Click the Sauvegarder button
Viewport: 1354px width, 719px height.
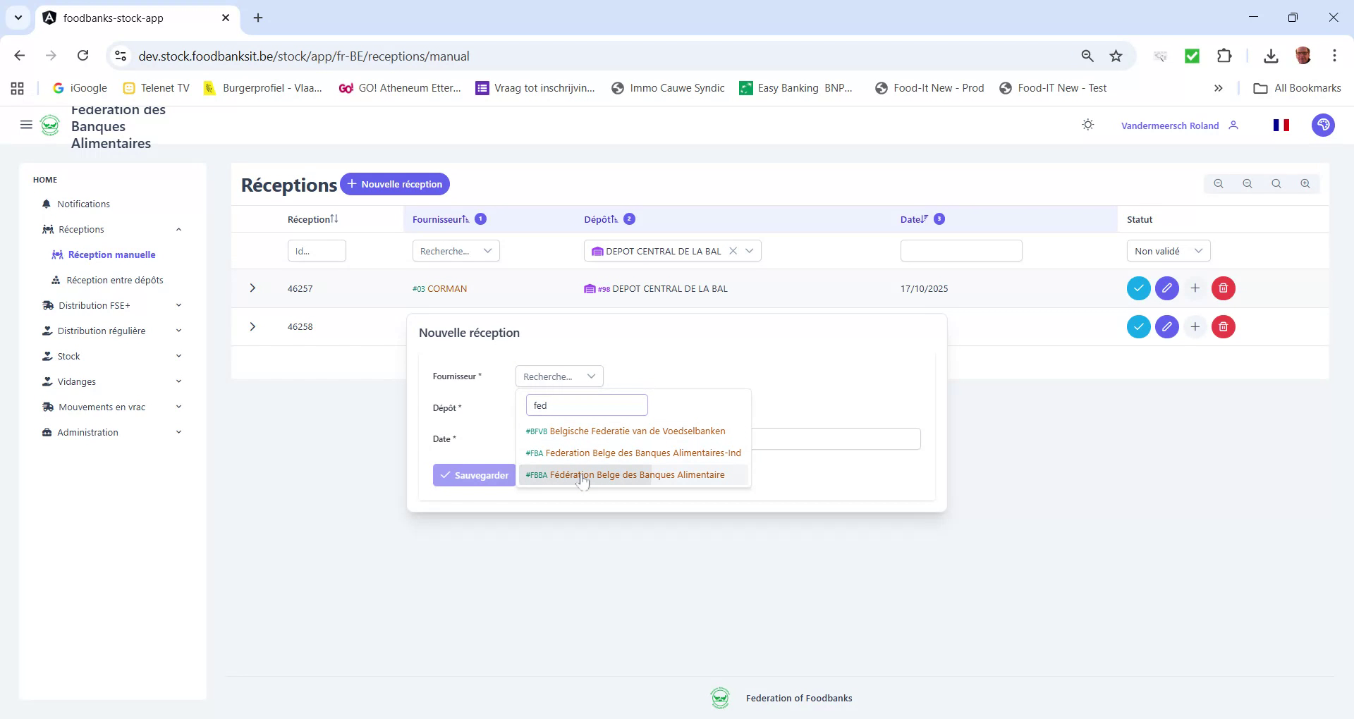tap(474, 474)
